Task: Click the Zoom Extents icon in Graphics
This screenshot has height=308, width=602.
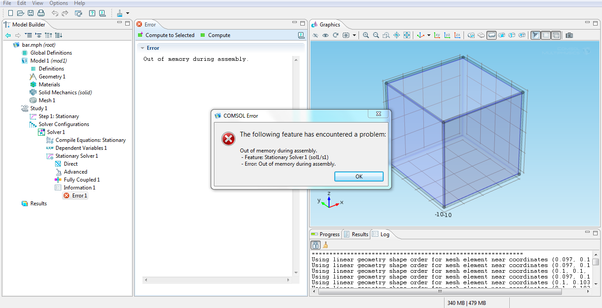Action: click(x=407, y=35)
